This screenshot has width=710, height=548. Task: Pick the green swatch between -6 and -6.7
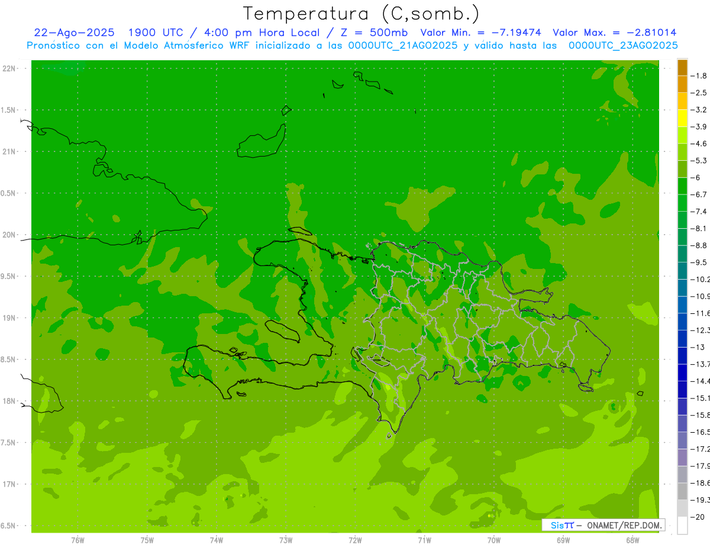coord(682,186)
